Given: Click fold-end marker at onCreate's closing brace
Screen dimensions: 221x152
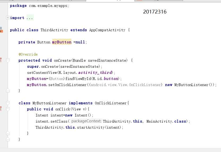Looking at the screenshot, I should 8,91.
